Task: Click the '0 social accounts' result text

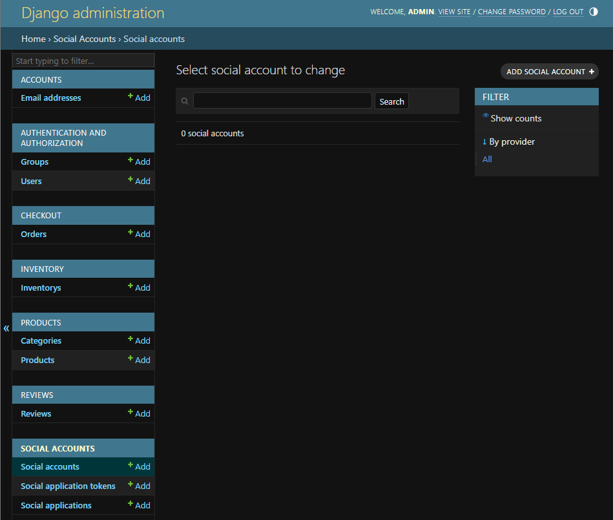Action: coord(213,133)
